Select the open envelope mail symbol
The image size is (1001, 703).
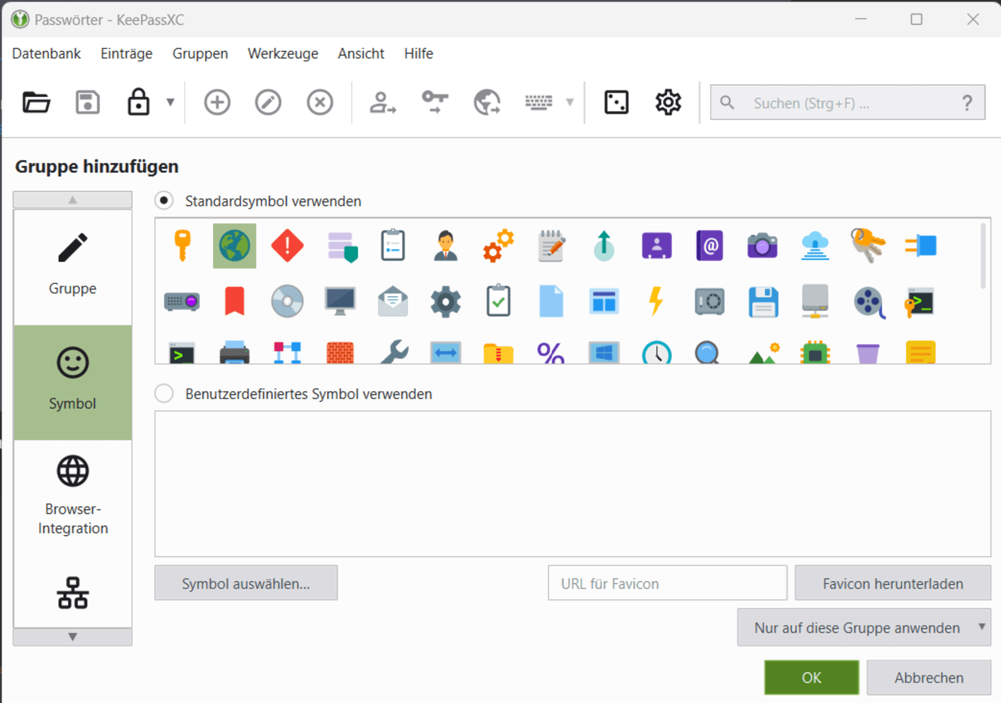[x=393, y=301]
